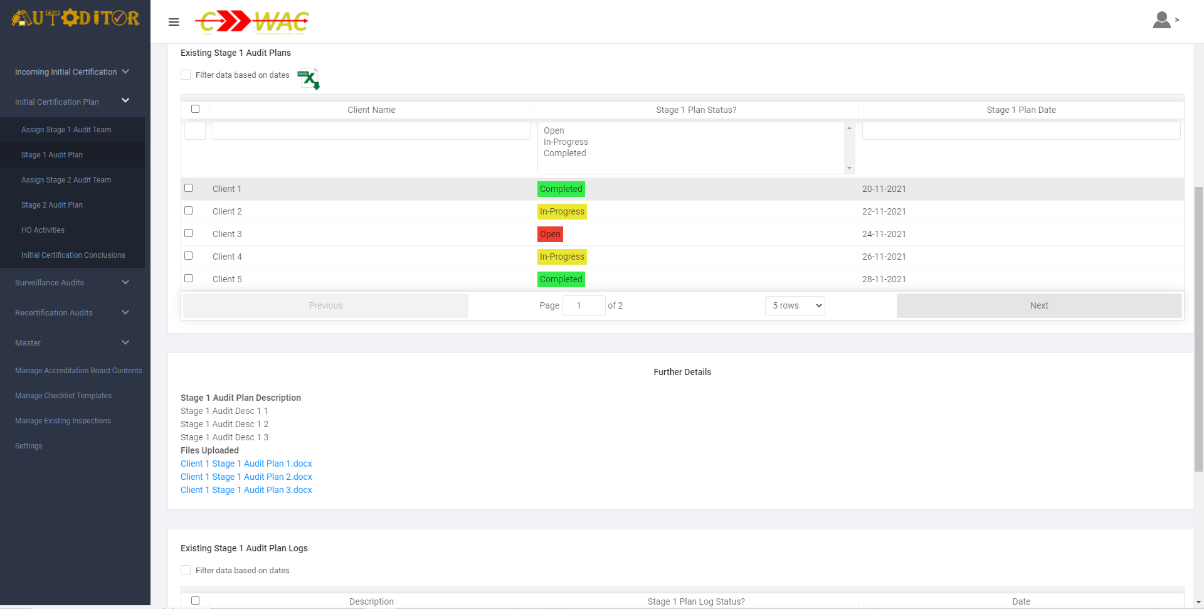
Task: Open the hamburger menu toggle
Action: point(174,22)
